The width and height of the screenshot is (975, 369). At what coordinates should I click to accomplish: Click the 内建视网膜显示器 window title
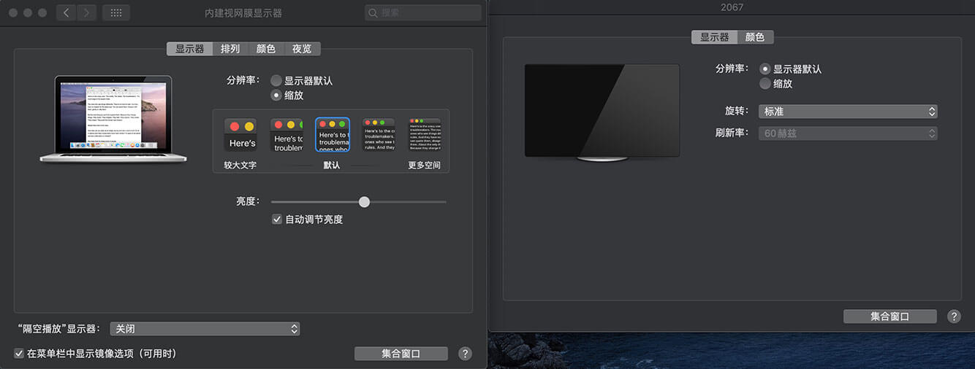click(x=243, y=13)
